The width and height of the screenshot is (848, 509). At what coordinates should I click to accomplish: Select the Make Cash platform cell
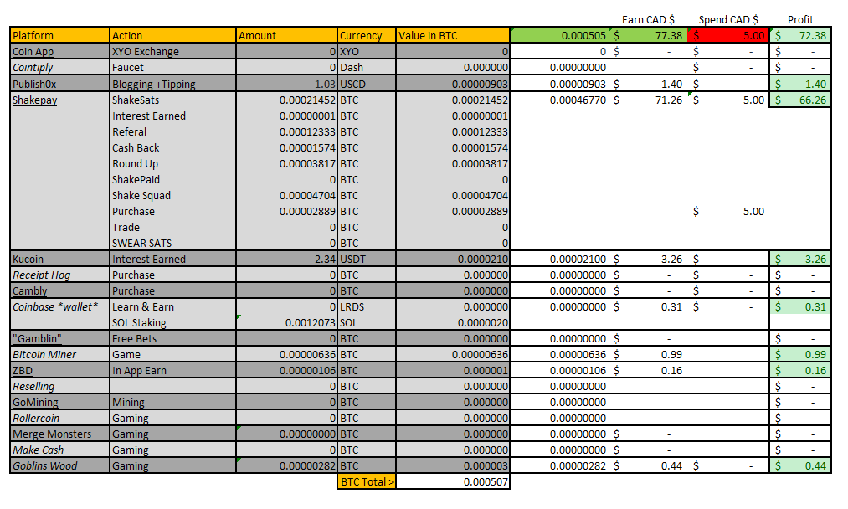(x=60, y=450)
